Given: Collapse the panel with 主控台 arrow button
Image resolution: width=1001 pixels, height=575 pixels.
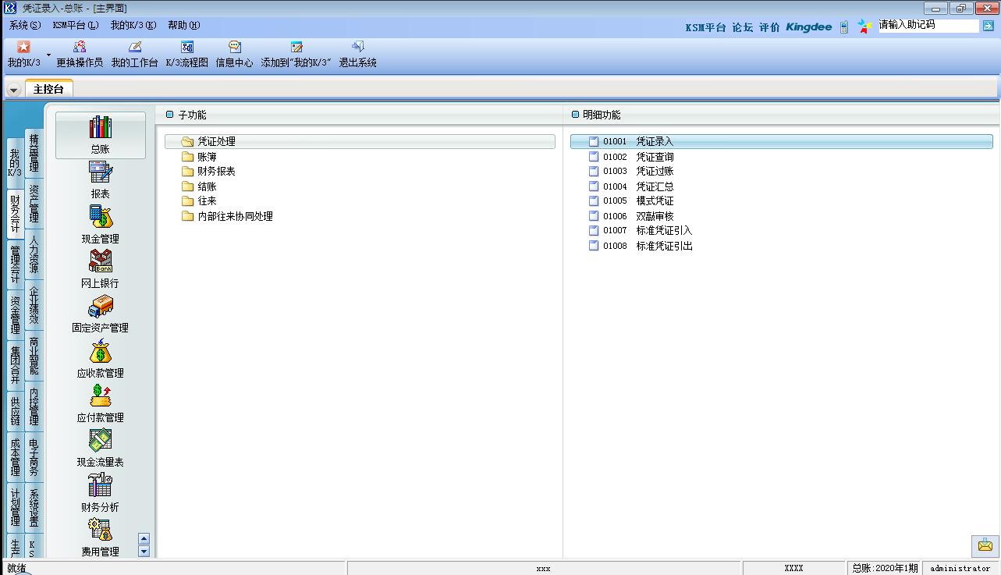Looking at the screenshot, I should (14, 90).
